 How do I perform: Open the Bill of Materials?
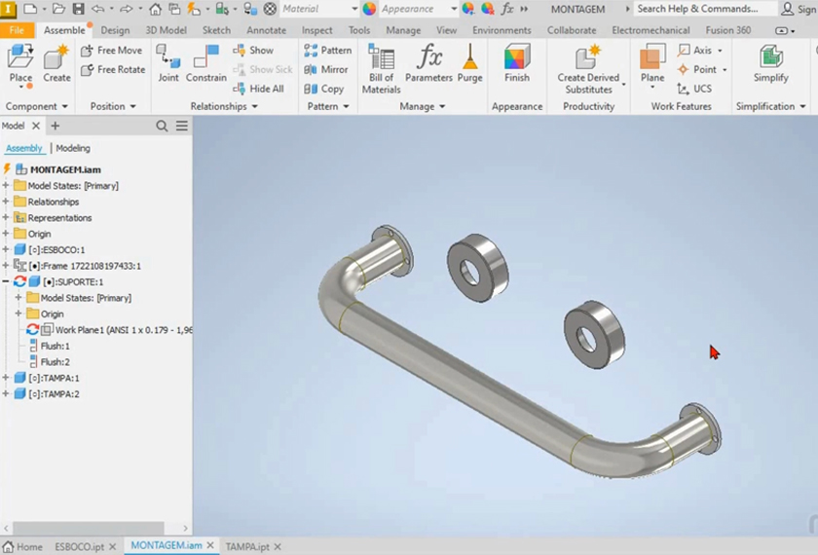[x=381, y=68]
